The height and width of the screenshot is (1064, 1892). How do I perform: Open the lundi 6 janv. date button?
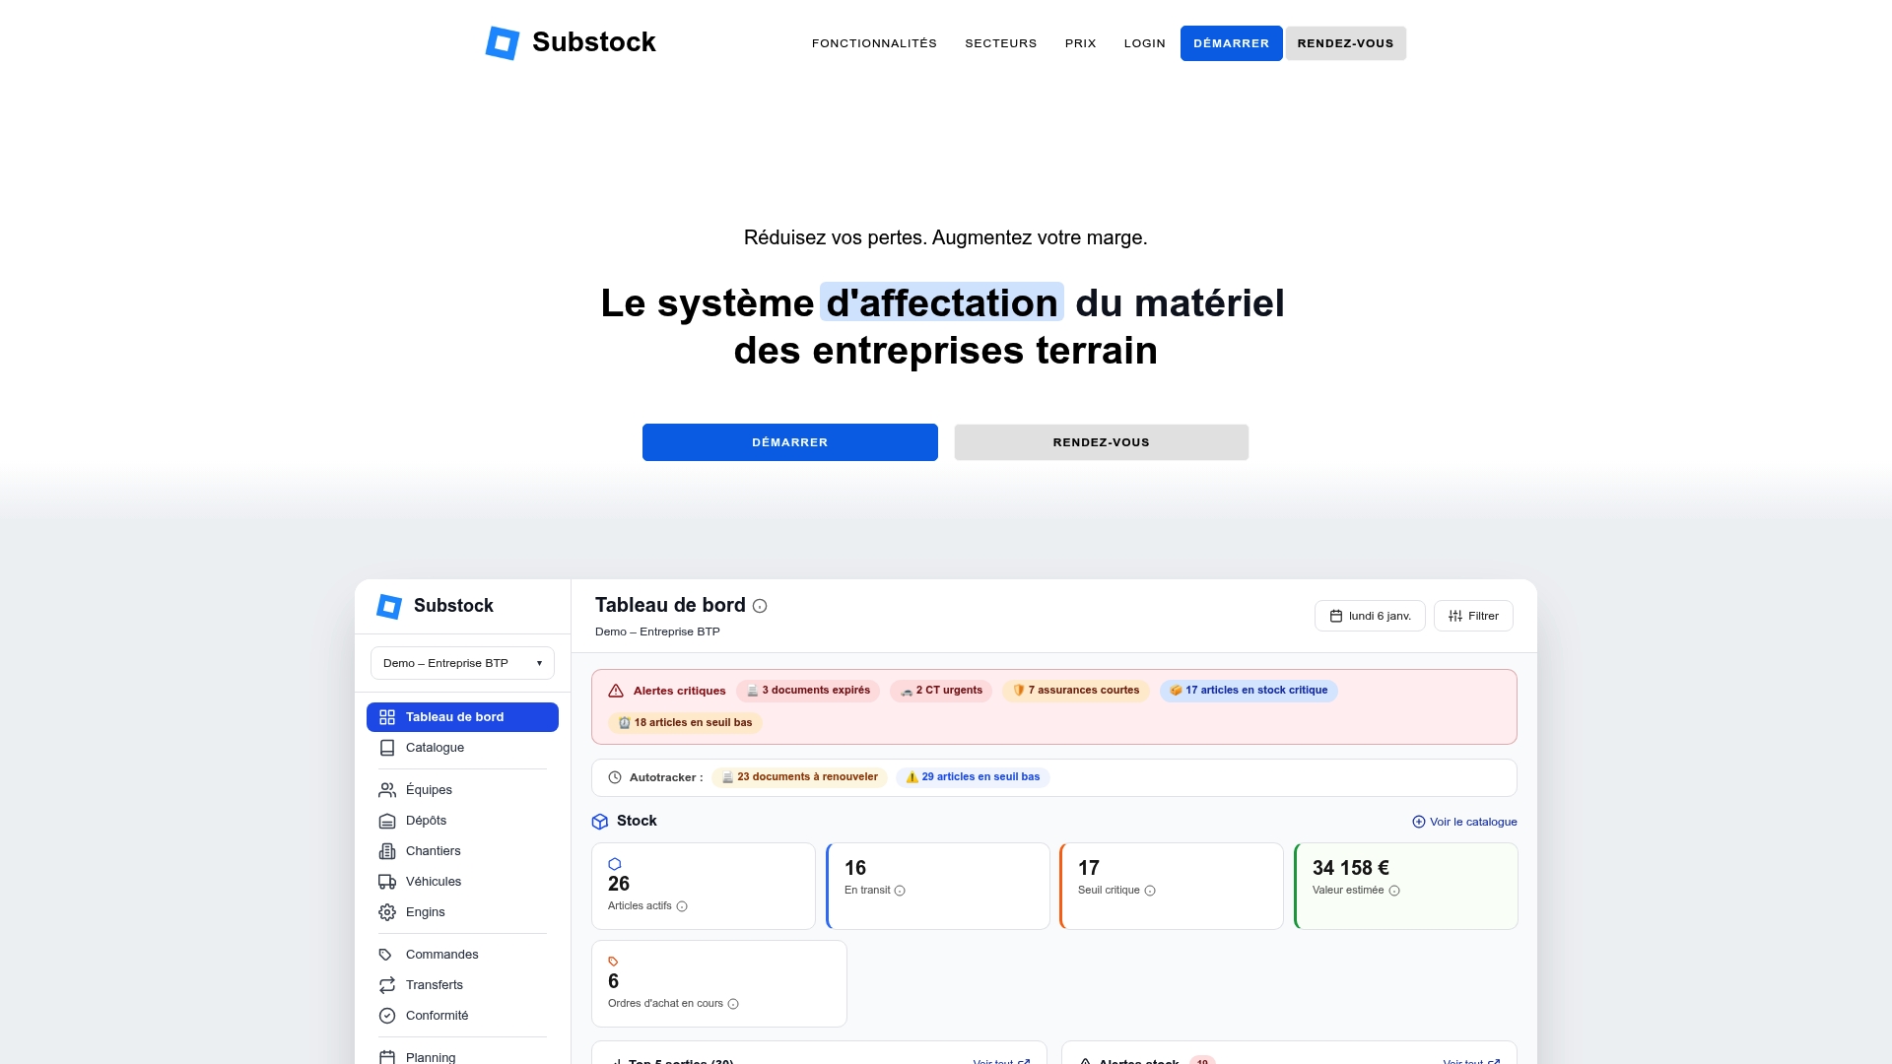[x=1370, y=616]
